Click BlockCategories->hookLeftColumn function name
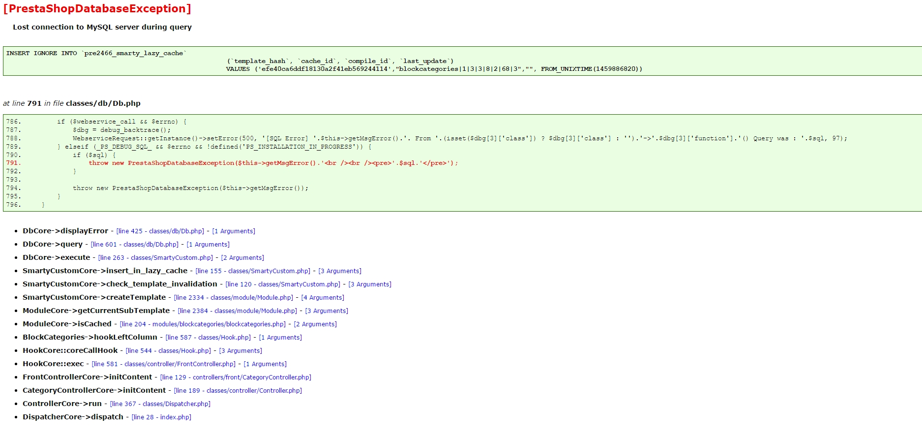The width and height of the screenshot is (922, 440). (90, 338)
